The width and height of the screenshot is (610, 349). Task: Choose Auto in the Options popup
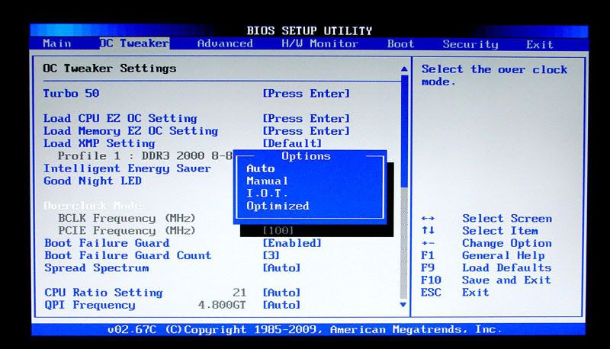[261, 168]
